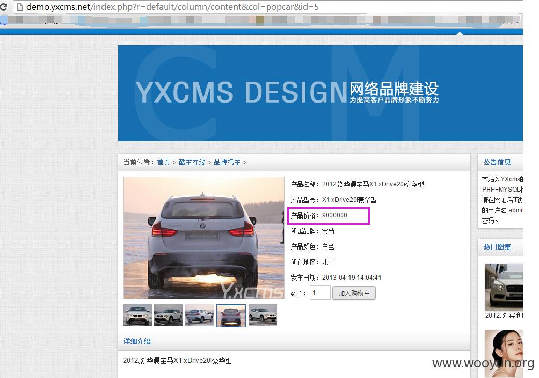This screenshot has width=539, height=378.
Task: Click the 详细介绍 section heading
Action: point(137,341)
